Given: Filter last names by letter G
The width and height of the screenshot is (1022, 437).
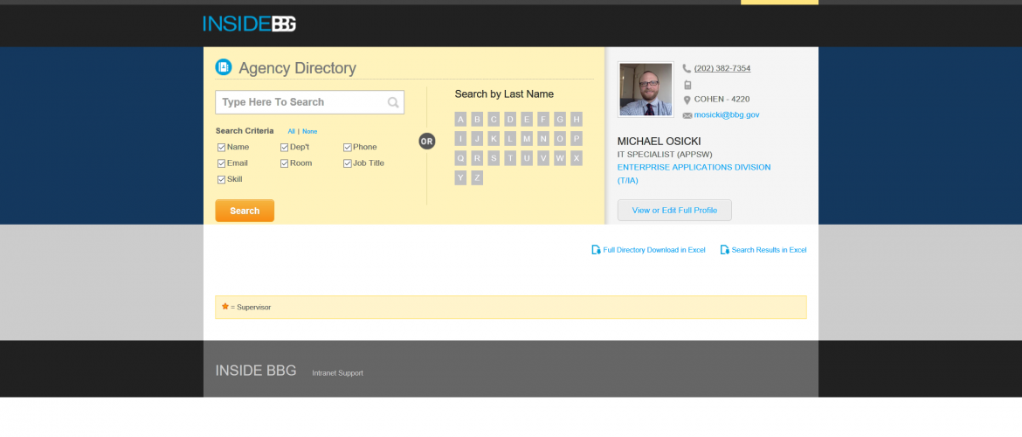Looking at the screenshot, I should pyautogui.click(x=560, y=120).
